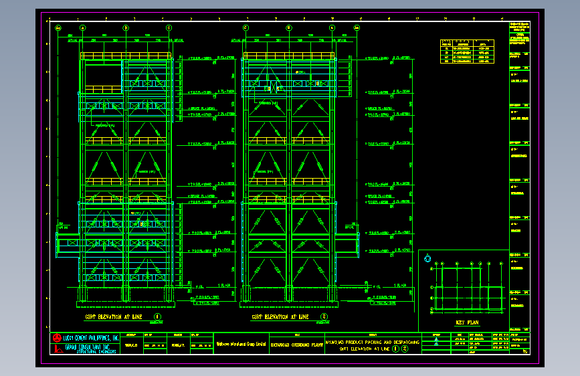The height and width of the screenshot is (376, 580).
Task: Click circled 1 beside left elevation caption
Action: click(158, 316)
